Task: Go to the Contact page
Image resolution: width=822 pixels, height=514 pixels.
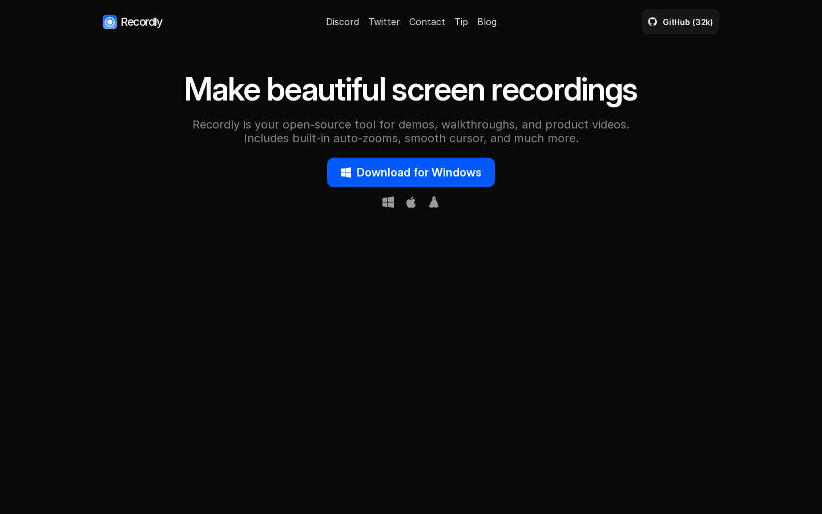Action: pyautogui.click(x=427, y=22)
